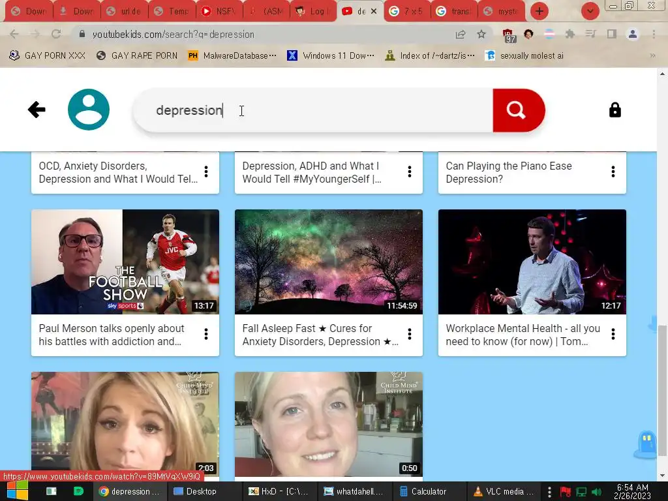This screenshot has width=668, height=501.
Task: Reload the current page
Action: click(x=56, y=34)
